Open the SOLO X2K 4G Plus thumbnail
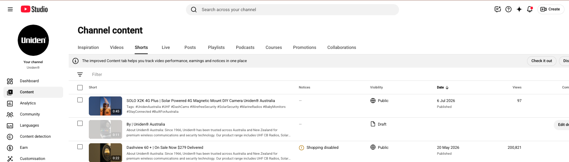The width and height of the screenshot is (569, 162). [105, 106]
